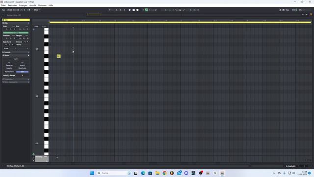The image size is (314, 177).
Task: Open the Hilfe menu
Action: [51, 5]
